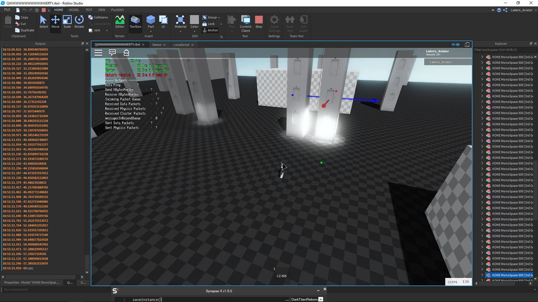Open the in-game backpack icon
The width and height of the screenshot is (538, 302).
coord(126,53)
